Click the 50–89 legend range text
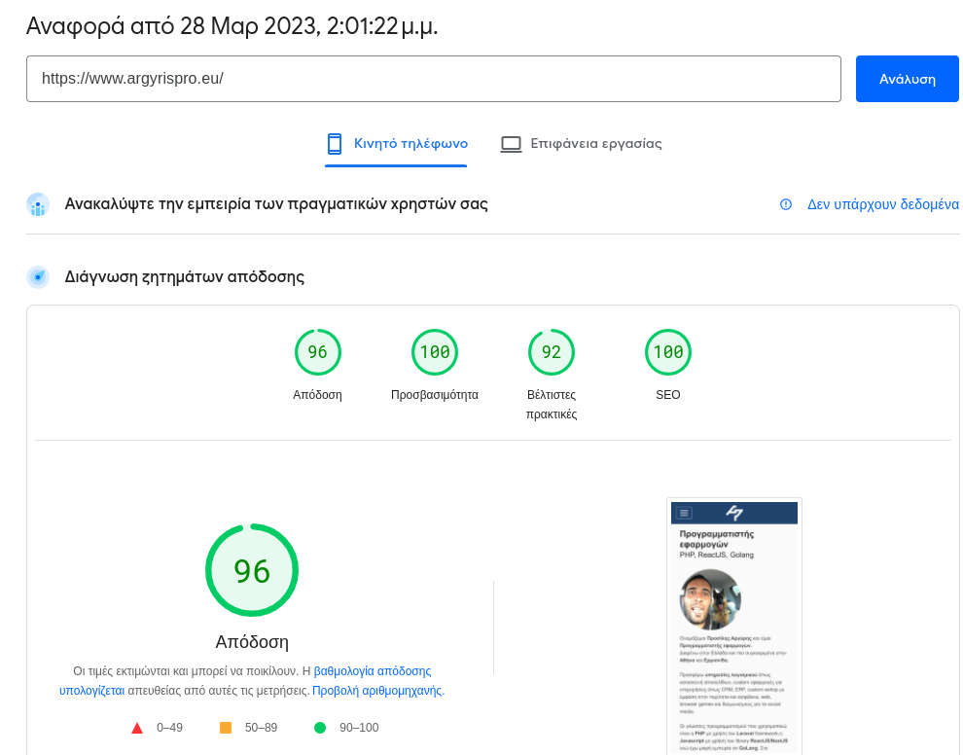The image size is (963, 755). [x=261, y=728]
